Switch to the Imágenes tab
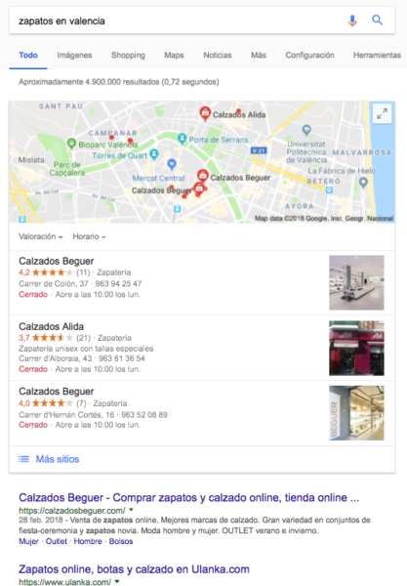The width and height of the screenshot is (407, 586). [74, 56]
